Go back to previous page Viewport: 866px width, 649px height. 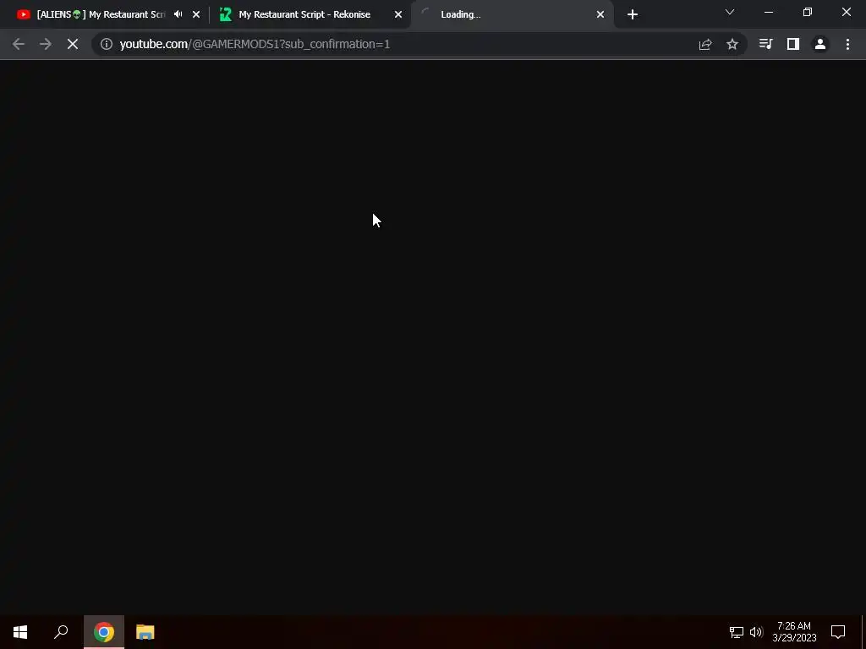[19, 44]
